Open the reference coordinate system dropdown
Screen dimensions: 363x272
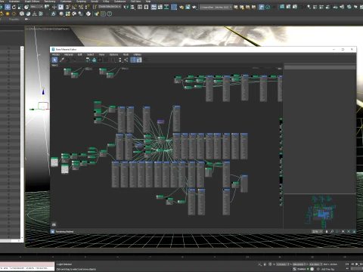click(36, 7)
